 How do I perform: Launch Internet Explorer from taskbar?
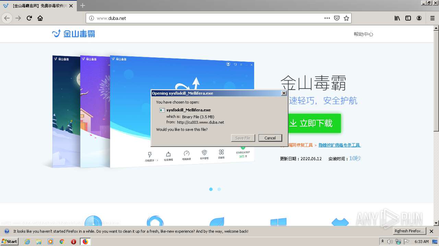pyautogui.click(x=27, y=242)
